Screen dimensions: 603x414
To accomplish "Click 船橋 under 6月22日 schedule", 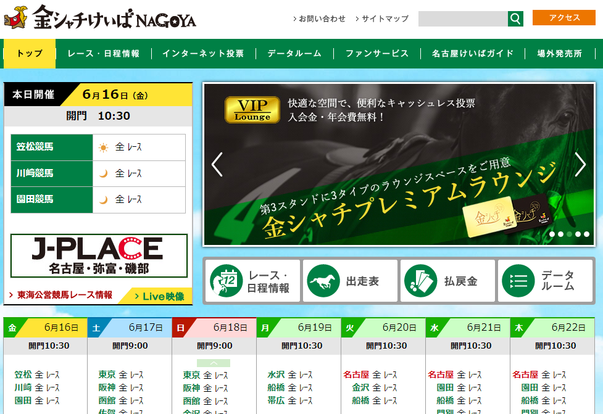I will pyautogui.click(x=530, y=400).
